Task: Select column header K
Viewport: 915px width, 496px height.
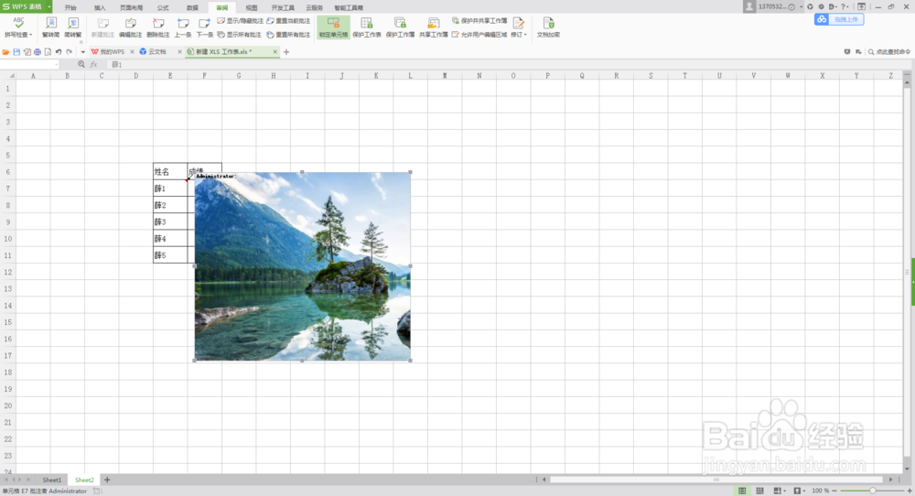Action: coord(376,76)
